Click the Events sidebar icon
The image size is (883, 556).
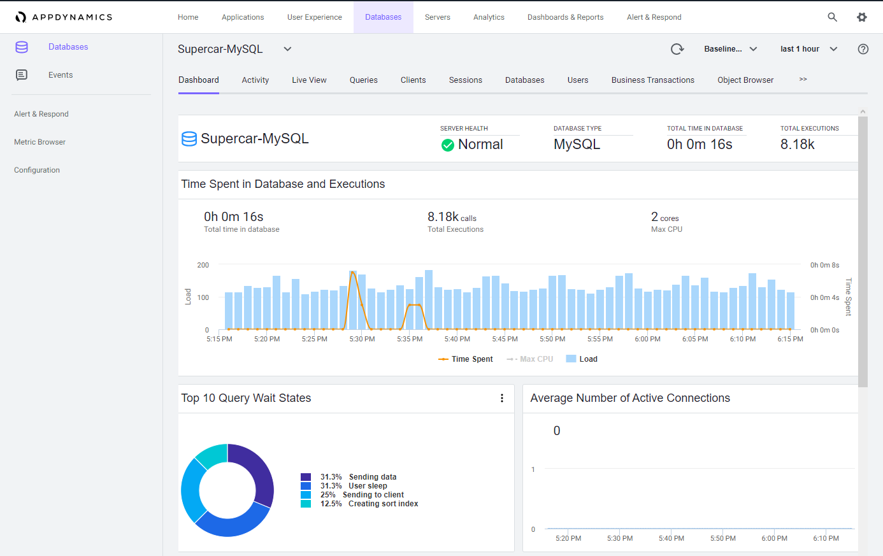click(x=22, y=75)
